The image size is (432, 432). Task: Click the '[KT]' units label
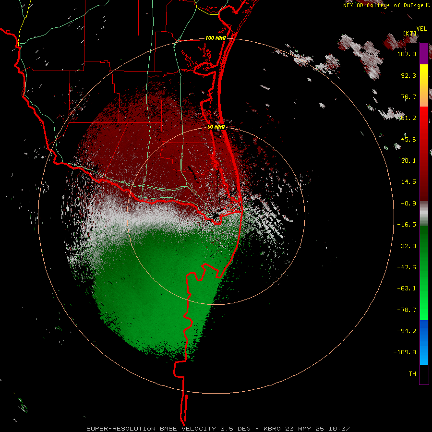point(410,33)
